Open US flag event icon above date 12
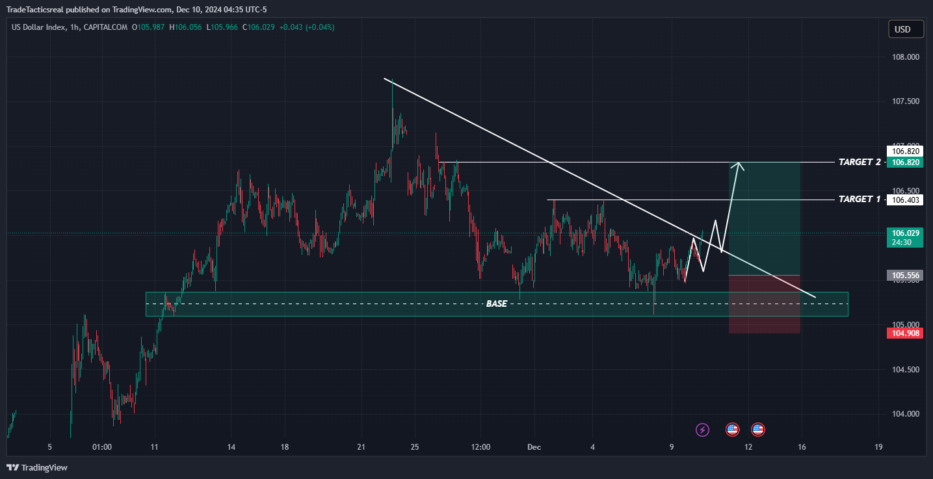This screenshot has height=479, width=933. coord(757,430)
